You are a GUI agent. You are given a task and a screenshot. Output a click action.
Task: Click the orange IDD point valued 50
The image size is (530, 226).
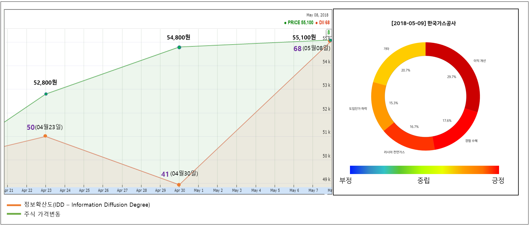[x=45, y=136]
